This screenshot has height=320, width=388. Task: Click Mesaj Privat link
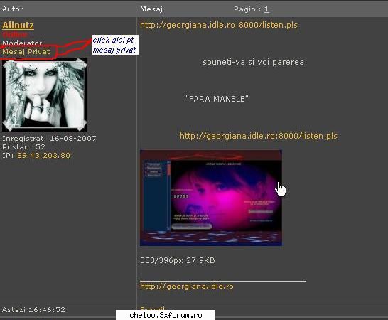tap(26, 51)
